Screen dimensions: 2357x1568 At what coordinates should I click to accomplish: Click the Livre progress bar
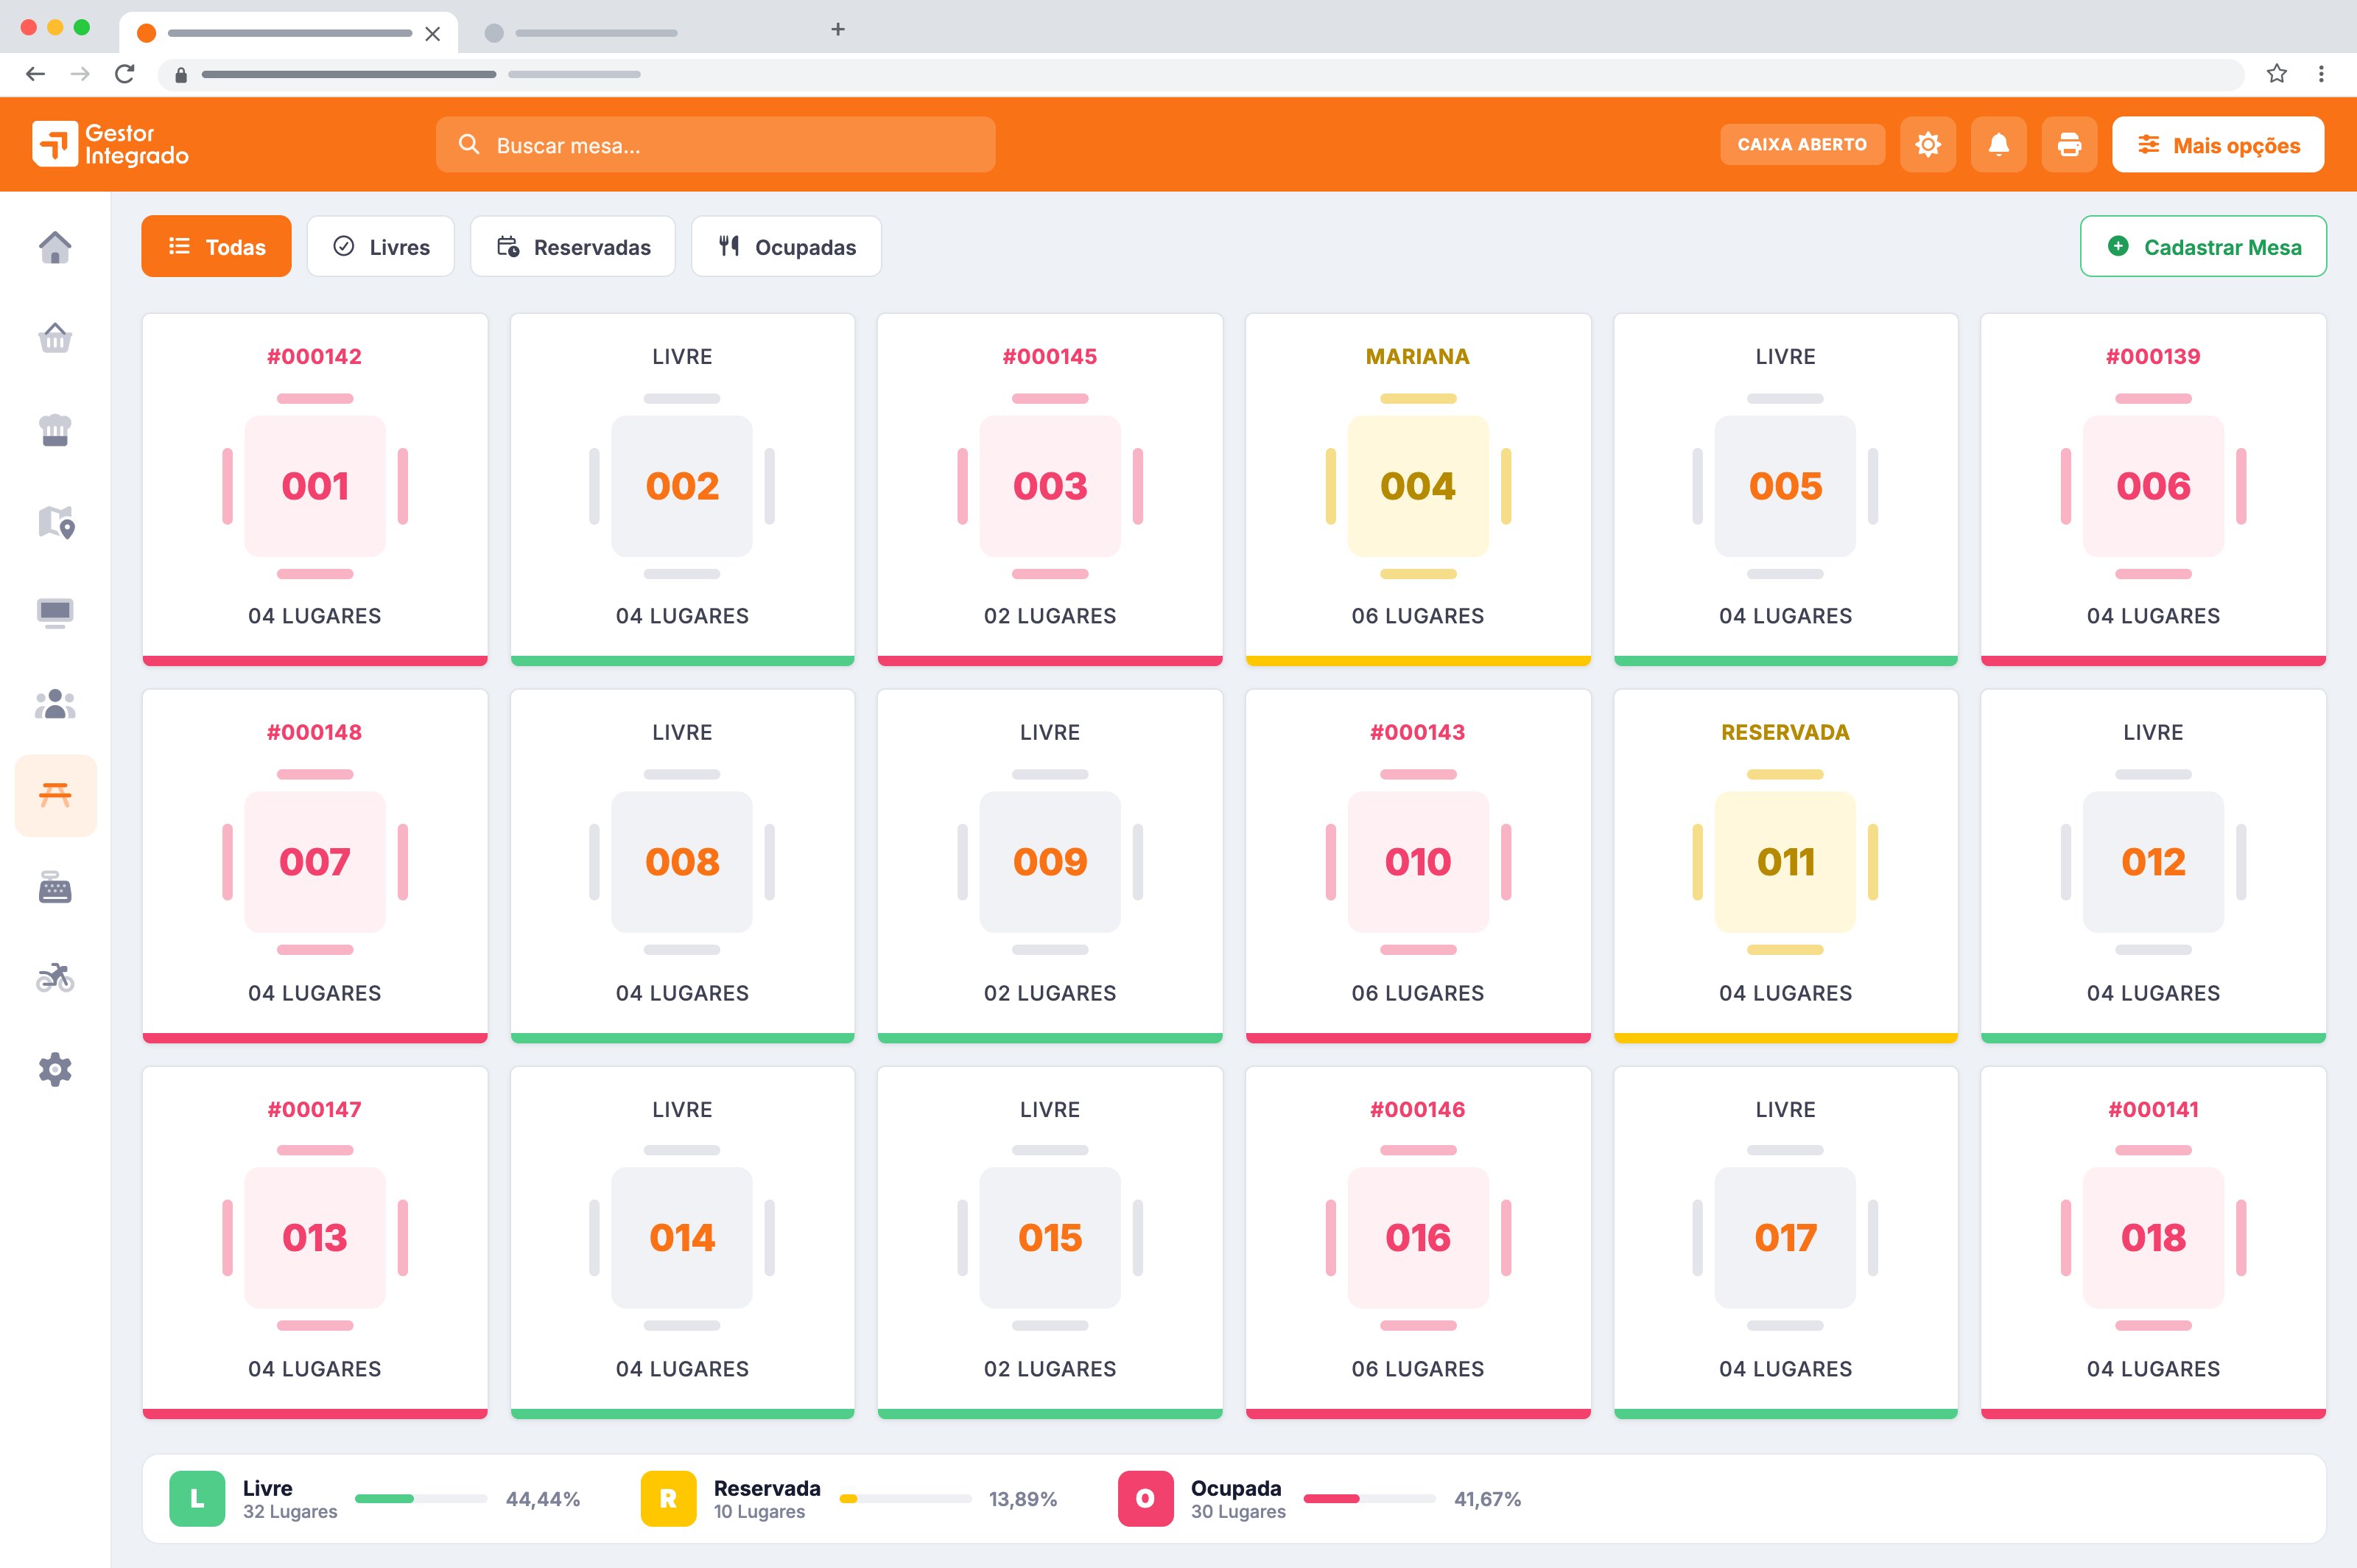421,1499
